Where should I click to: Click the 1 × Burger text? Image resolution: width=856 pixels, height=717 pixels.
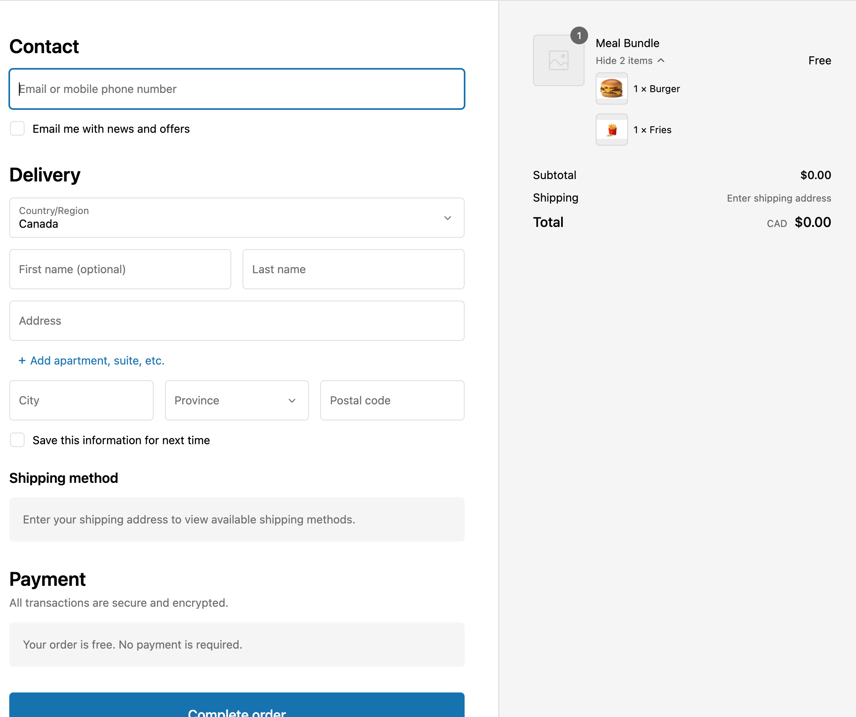coord(656,89)
